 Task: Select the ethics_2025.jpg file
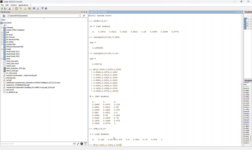click(x=12, y=71)
